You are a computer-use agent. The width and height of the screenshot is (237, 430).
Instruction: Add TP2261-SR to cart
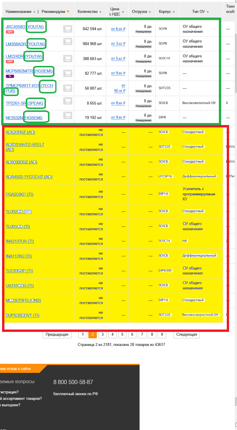point(68,101)
